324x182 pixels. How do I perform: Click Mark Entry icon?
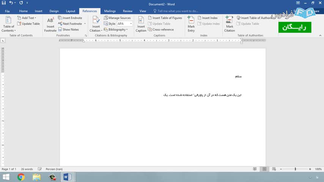(x=191, y=24)
